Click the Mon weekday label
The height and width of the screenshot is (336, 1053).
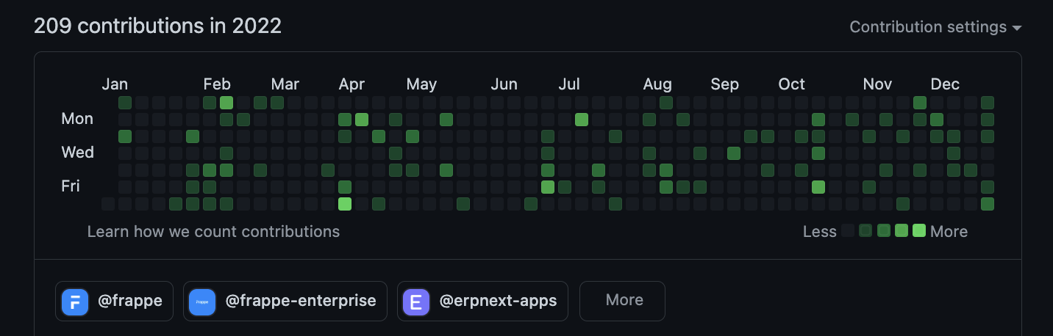[77, 119]
